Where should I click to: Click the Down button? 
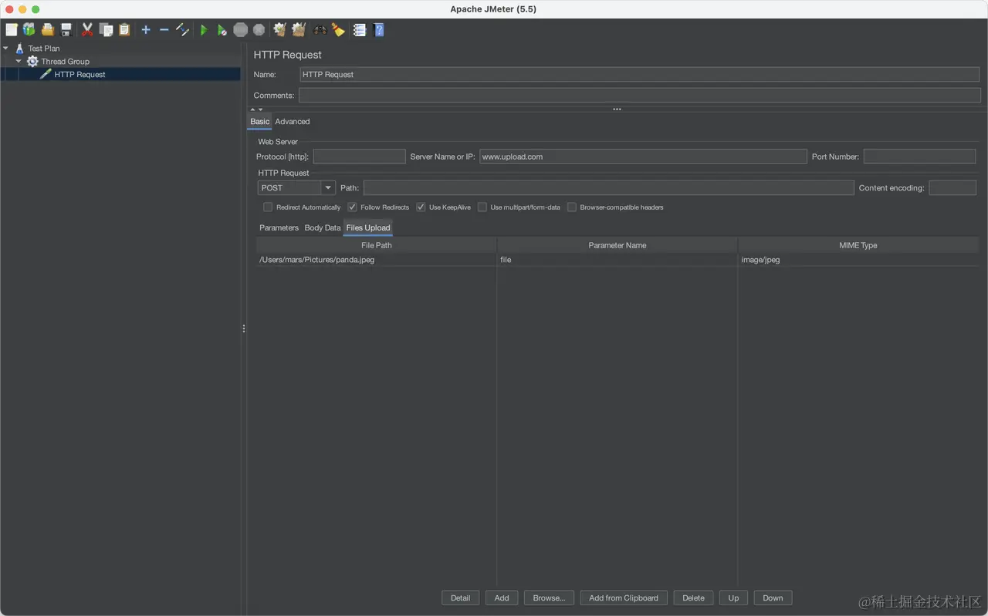(773, 598)
